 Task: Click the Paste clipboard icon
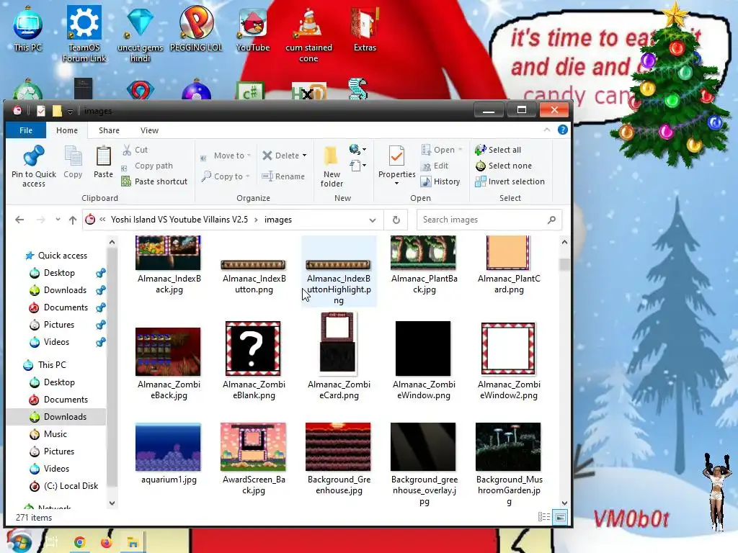click(103, 162)
